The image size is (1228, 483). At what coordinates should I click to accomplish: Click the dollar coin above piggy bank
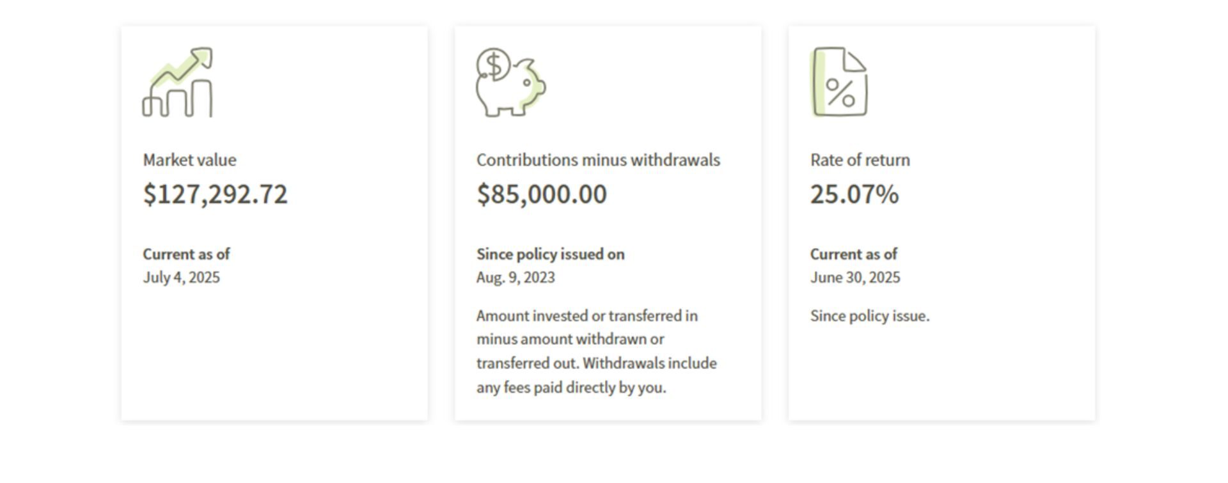[494, 65]
